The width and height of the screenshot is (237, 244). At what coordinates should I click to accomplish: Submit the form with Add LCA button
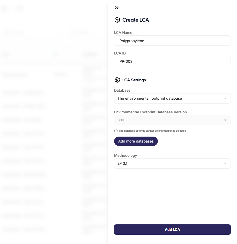click(172, 230)
